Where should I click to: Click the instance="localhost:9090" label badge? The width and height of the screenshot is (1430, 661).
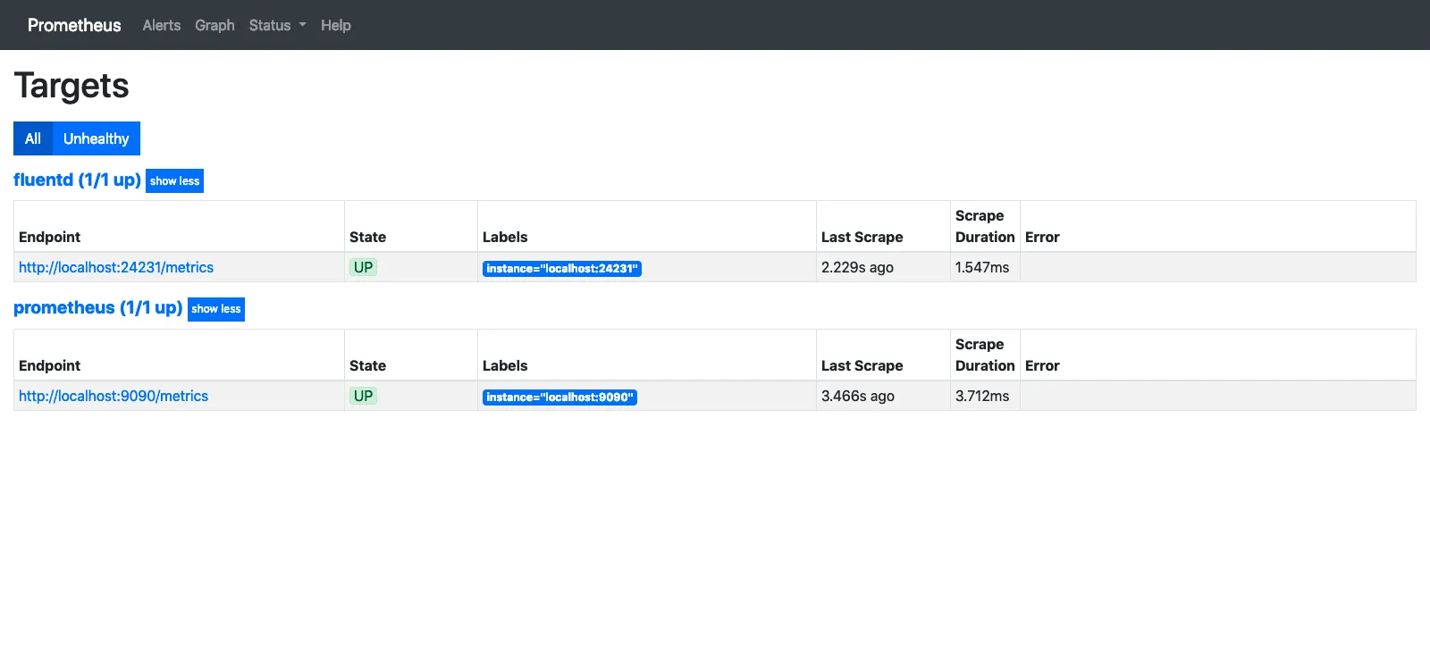pos(559,397)
